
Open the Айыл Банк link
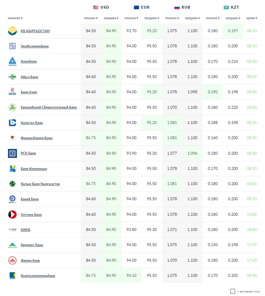pos(30,77)
